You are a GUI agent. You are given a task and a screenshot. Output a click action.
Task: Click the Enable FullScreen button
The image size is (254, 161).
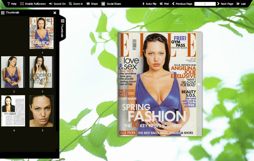(x=33, y=4)
